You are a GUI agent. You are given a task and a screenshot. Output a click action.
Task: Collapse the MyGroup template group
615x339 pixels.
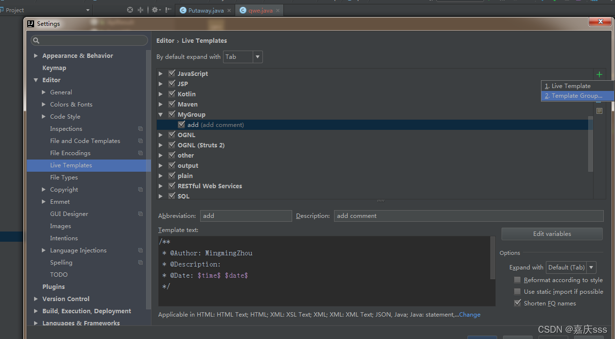[x=161, y=115]
